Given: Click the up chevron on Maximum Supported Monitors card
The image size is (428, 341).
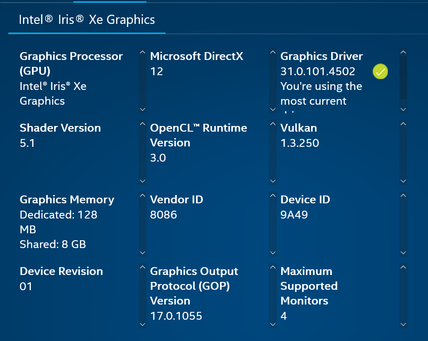Looking at the screenshot, I should (x=403, y=268).
